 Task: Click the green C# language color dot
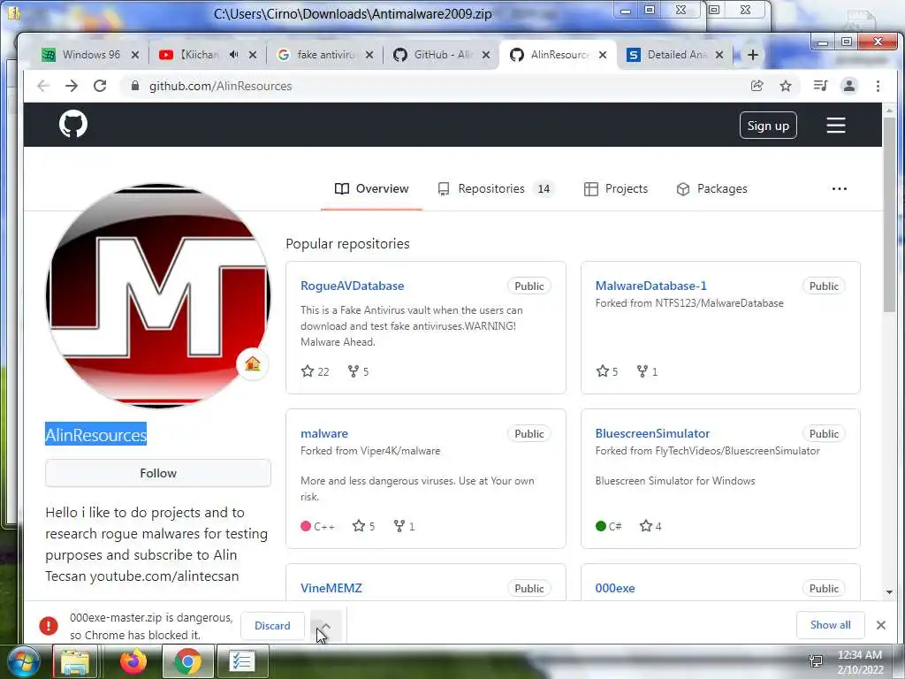coord(601,526)
